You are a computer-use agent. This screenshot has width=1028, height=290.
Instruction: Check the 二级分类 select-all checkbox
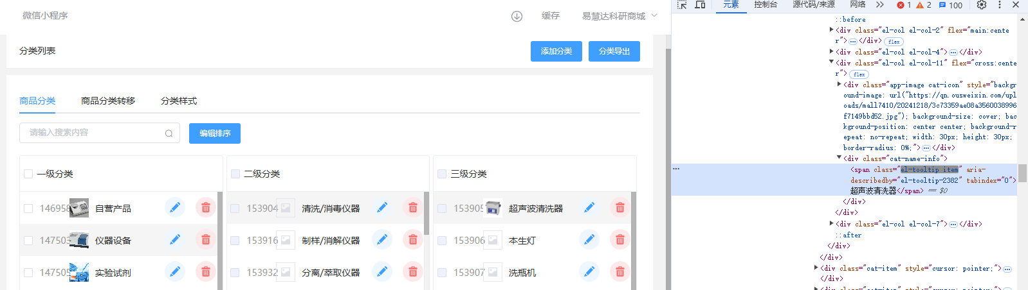[235, 174]
